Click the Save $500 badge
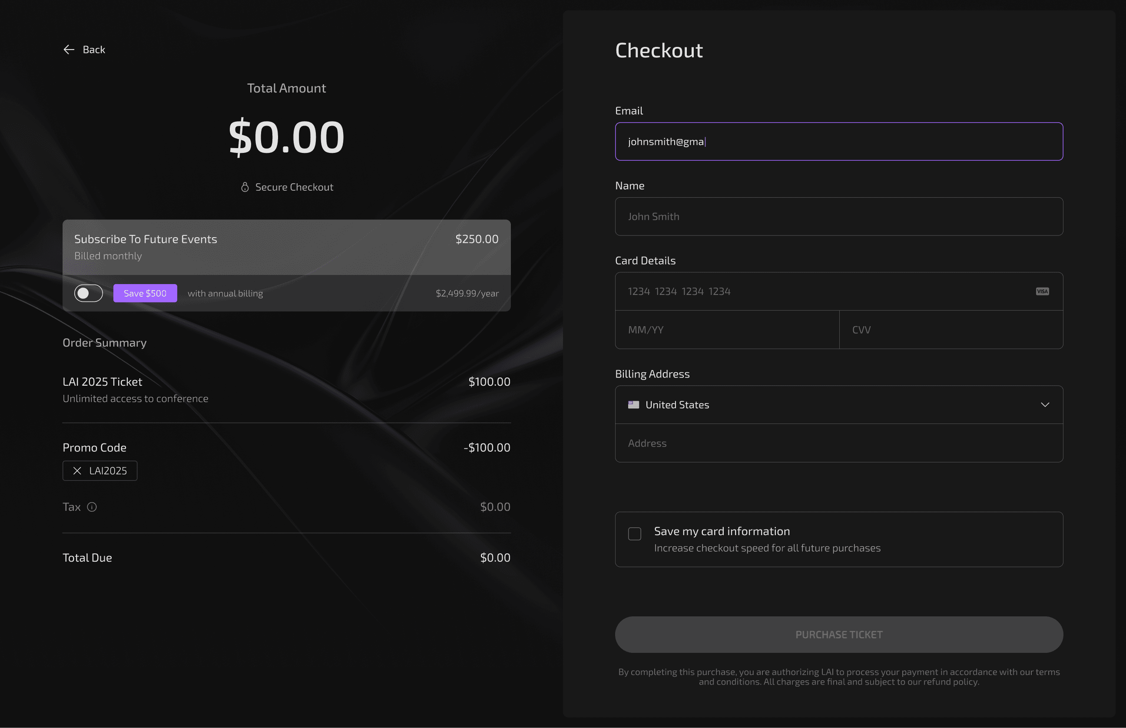Screen dimensions: 1126x728 145,293
